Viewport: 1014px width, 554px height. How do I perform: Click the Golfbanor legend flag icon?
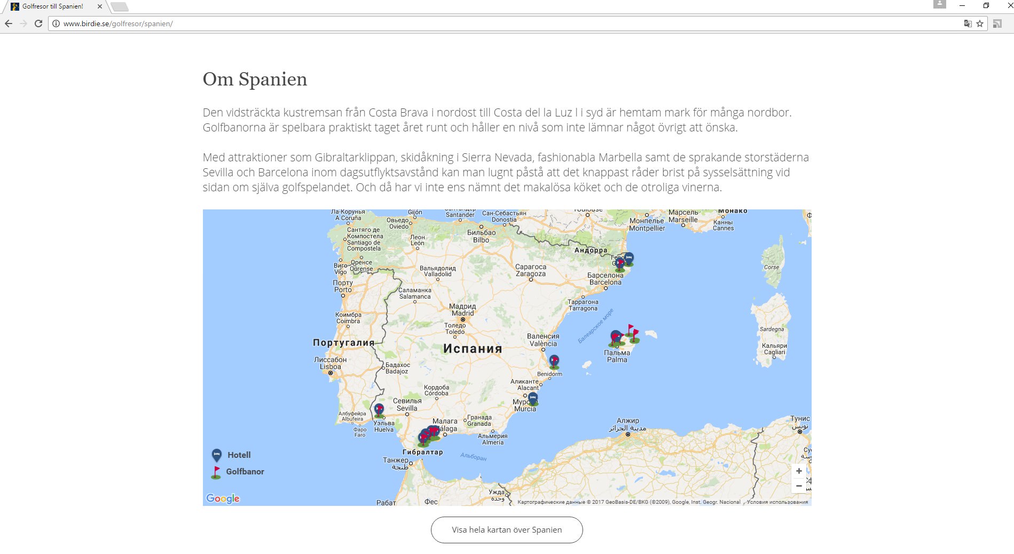pyautogui.click(x=216, y=472)
